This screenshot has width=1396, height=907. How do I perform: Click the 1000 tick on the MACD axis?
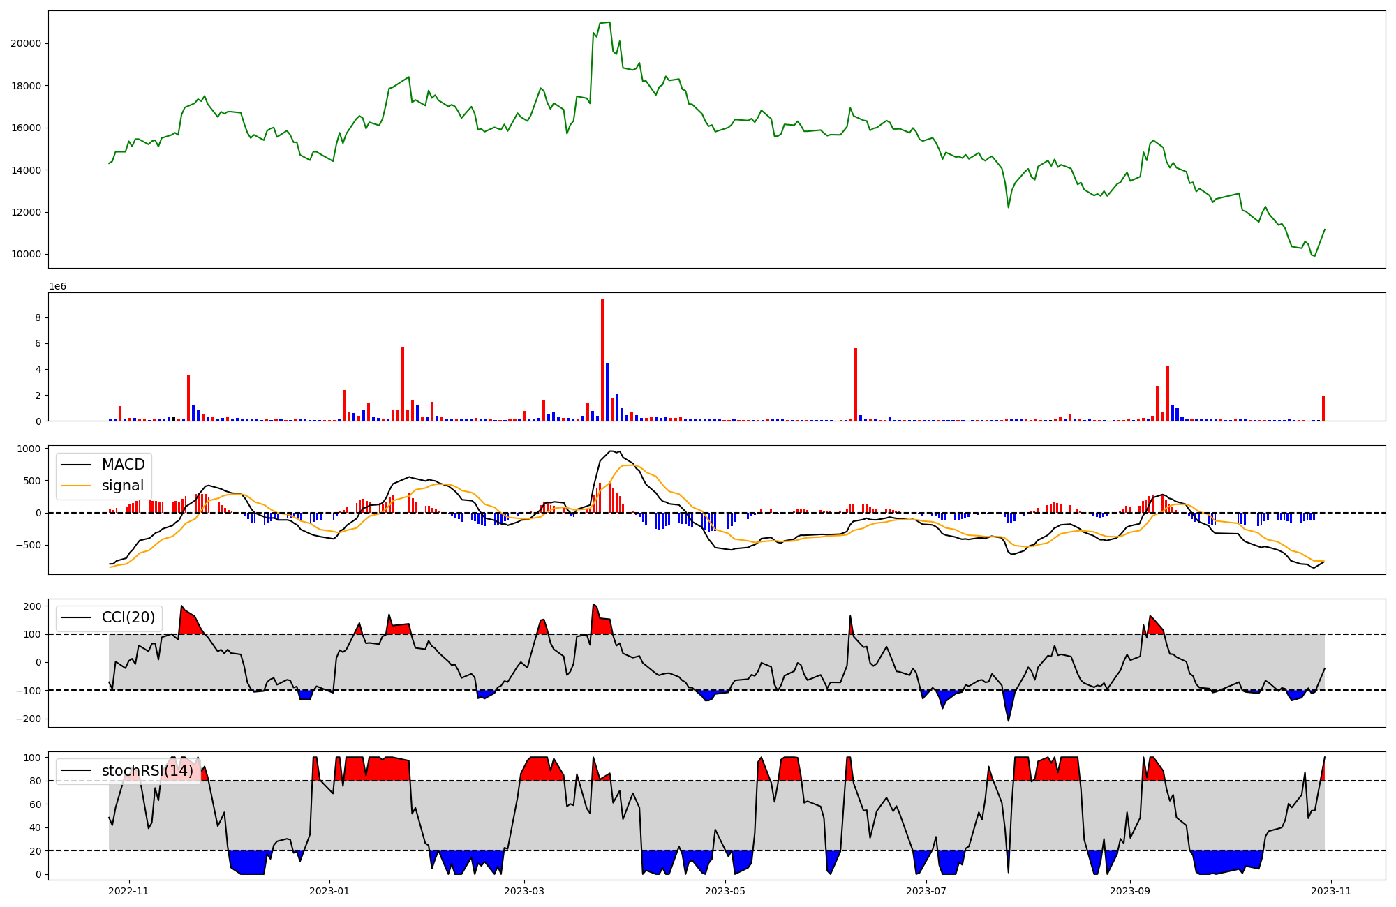[x=29, y=449]
